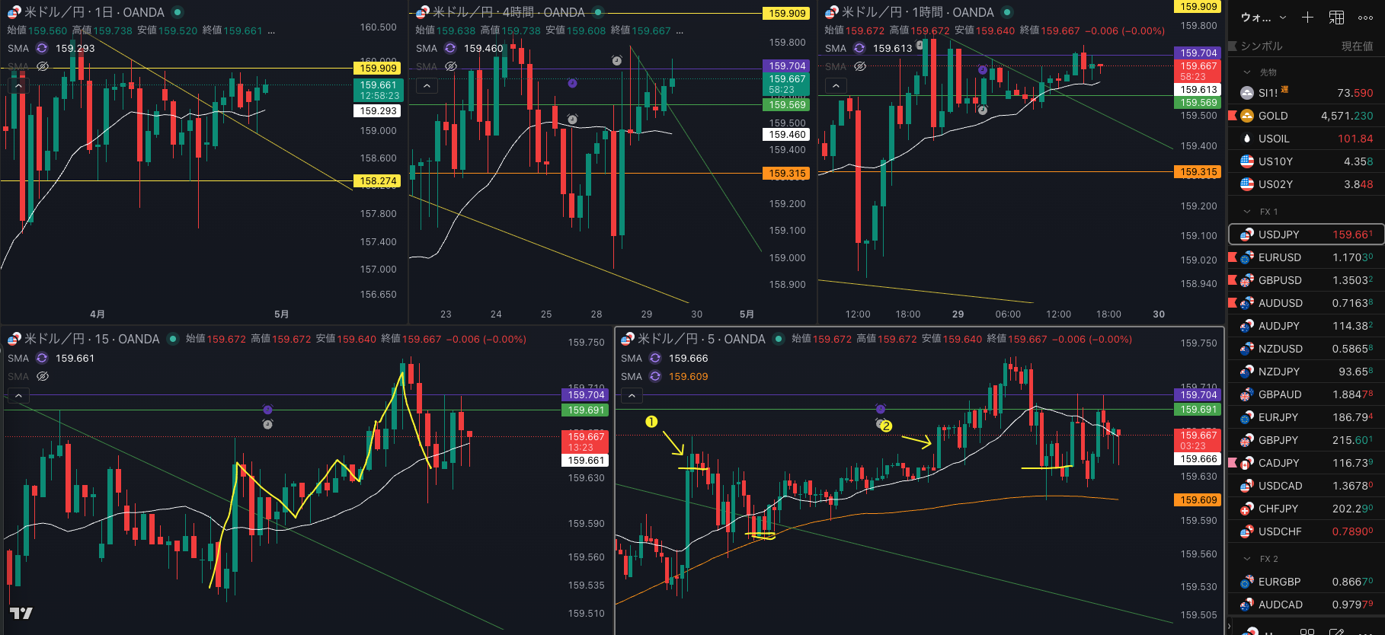Screen dimensions: 1385x635
Task: Click the add symbol plus icon in watchlist
Action: click(x=1307, y=18)
